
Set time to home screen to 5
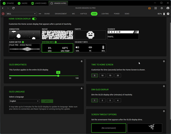(x=94, y=75)
